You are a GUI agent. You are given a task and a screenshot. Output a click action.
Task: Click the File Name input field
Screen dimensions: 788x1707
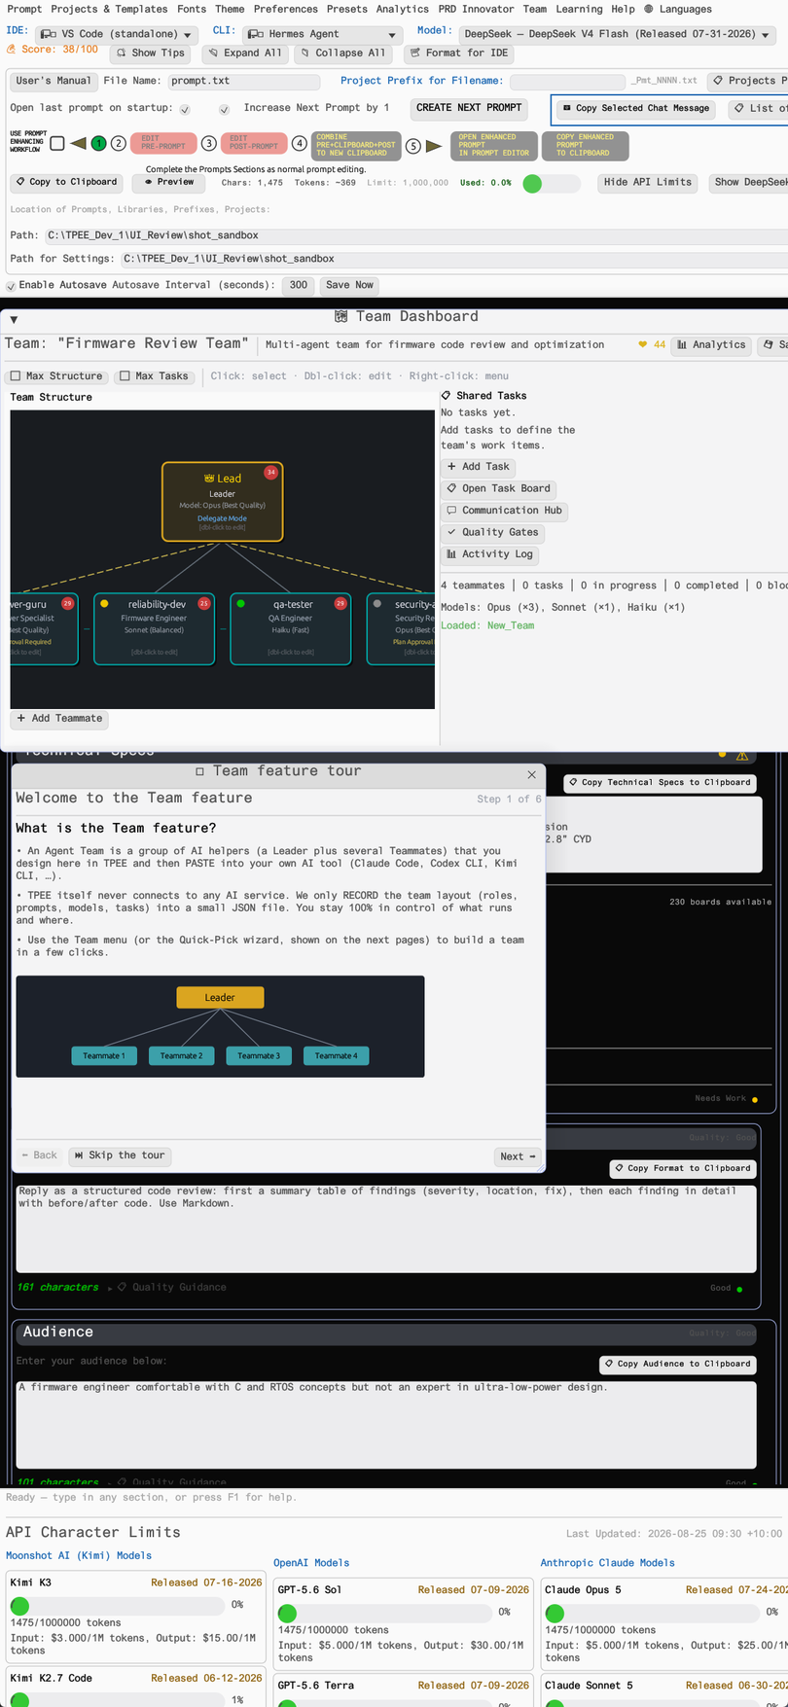coord(244,82)
